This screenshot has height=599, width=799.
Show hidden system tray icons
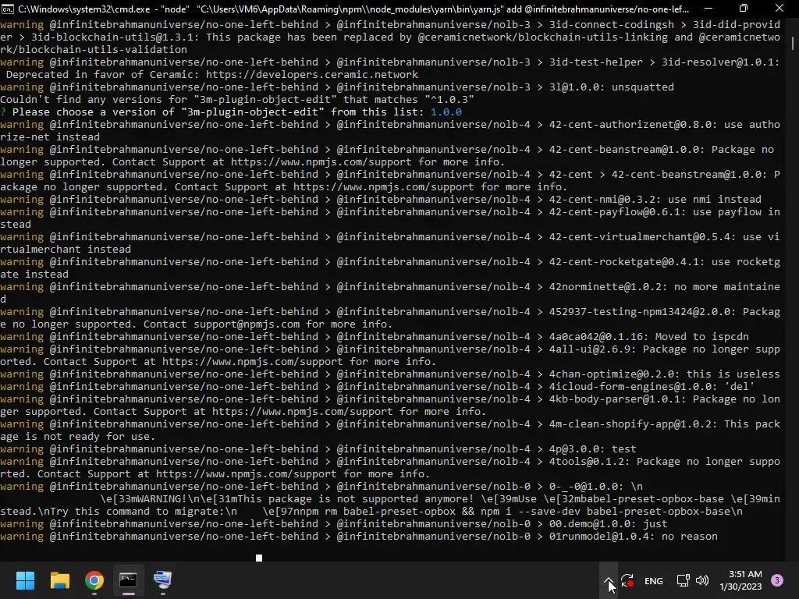click(609, 580)
